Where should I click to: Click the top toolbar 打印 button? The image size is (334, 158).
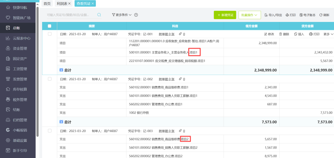pyautogui.click(x=290, y=15)
